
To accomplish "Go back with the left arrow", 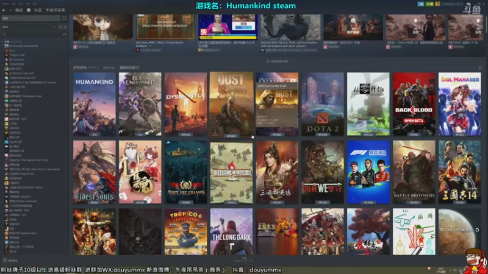I will [4, 10].
